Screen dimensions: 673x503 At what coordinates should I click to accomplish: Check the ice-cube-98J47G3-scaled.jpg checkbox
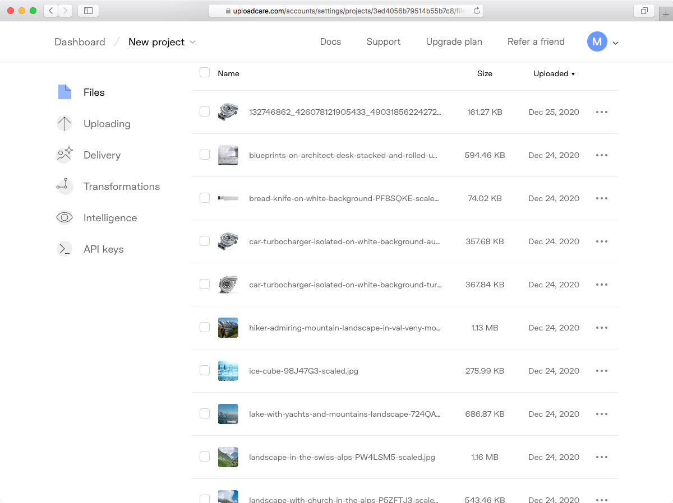[x=205, y=370]
